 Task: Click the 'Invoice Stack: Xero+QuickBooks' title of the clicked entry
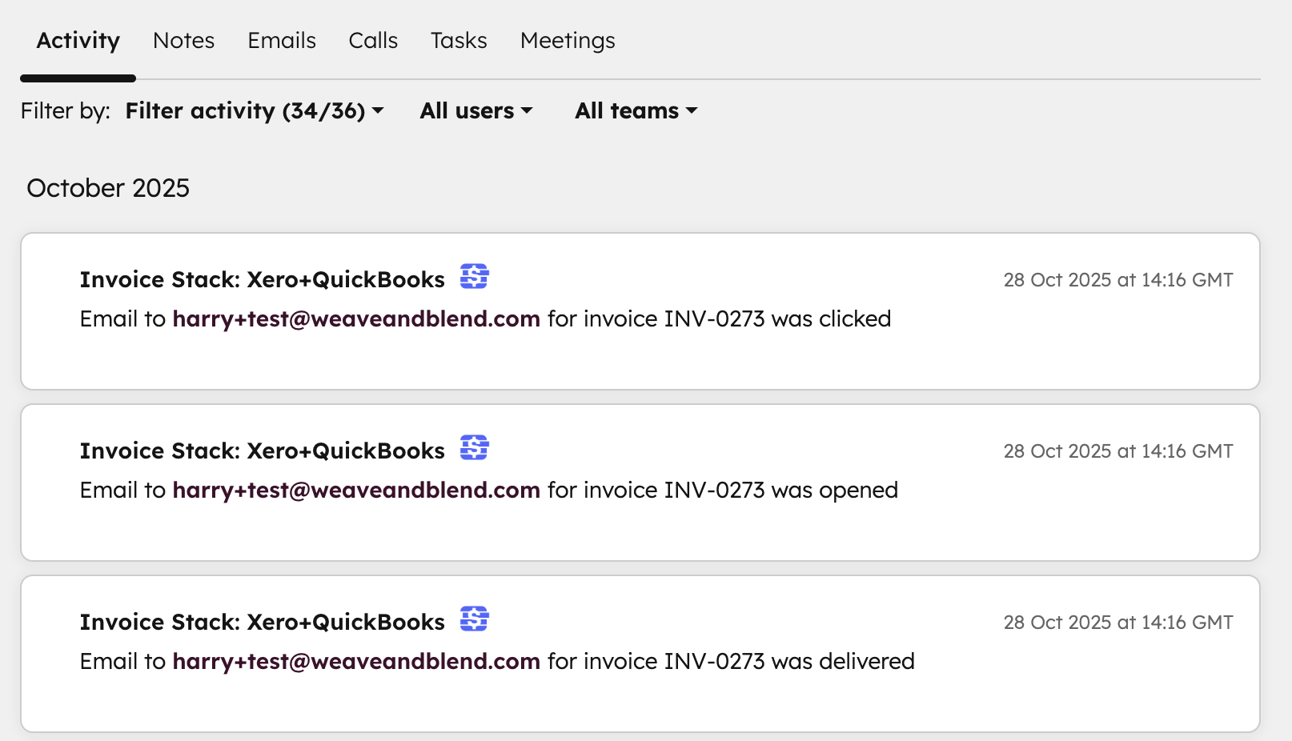pos(262,280)
